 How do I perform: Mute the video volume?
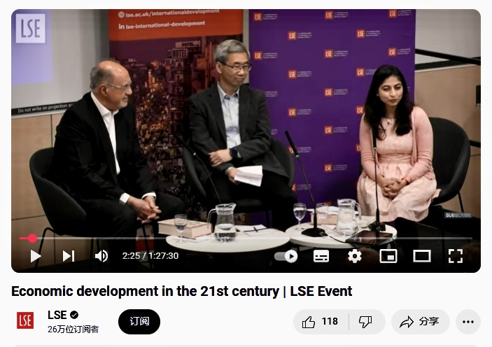tap(101, 256)
